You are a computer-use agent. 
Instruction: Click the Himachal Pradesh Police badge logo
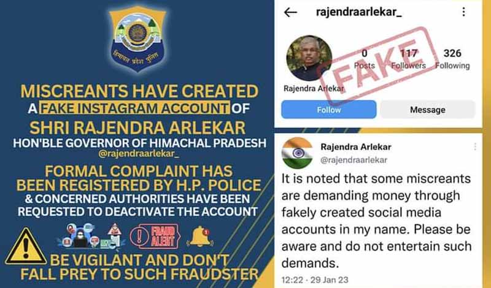(x=137, y=39)
